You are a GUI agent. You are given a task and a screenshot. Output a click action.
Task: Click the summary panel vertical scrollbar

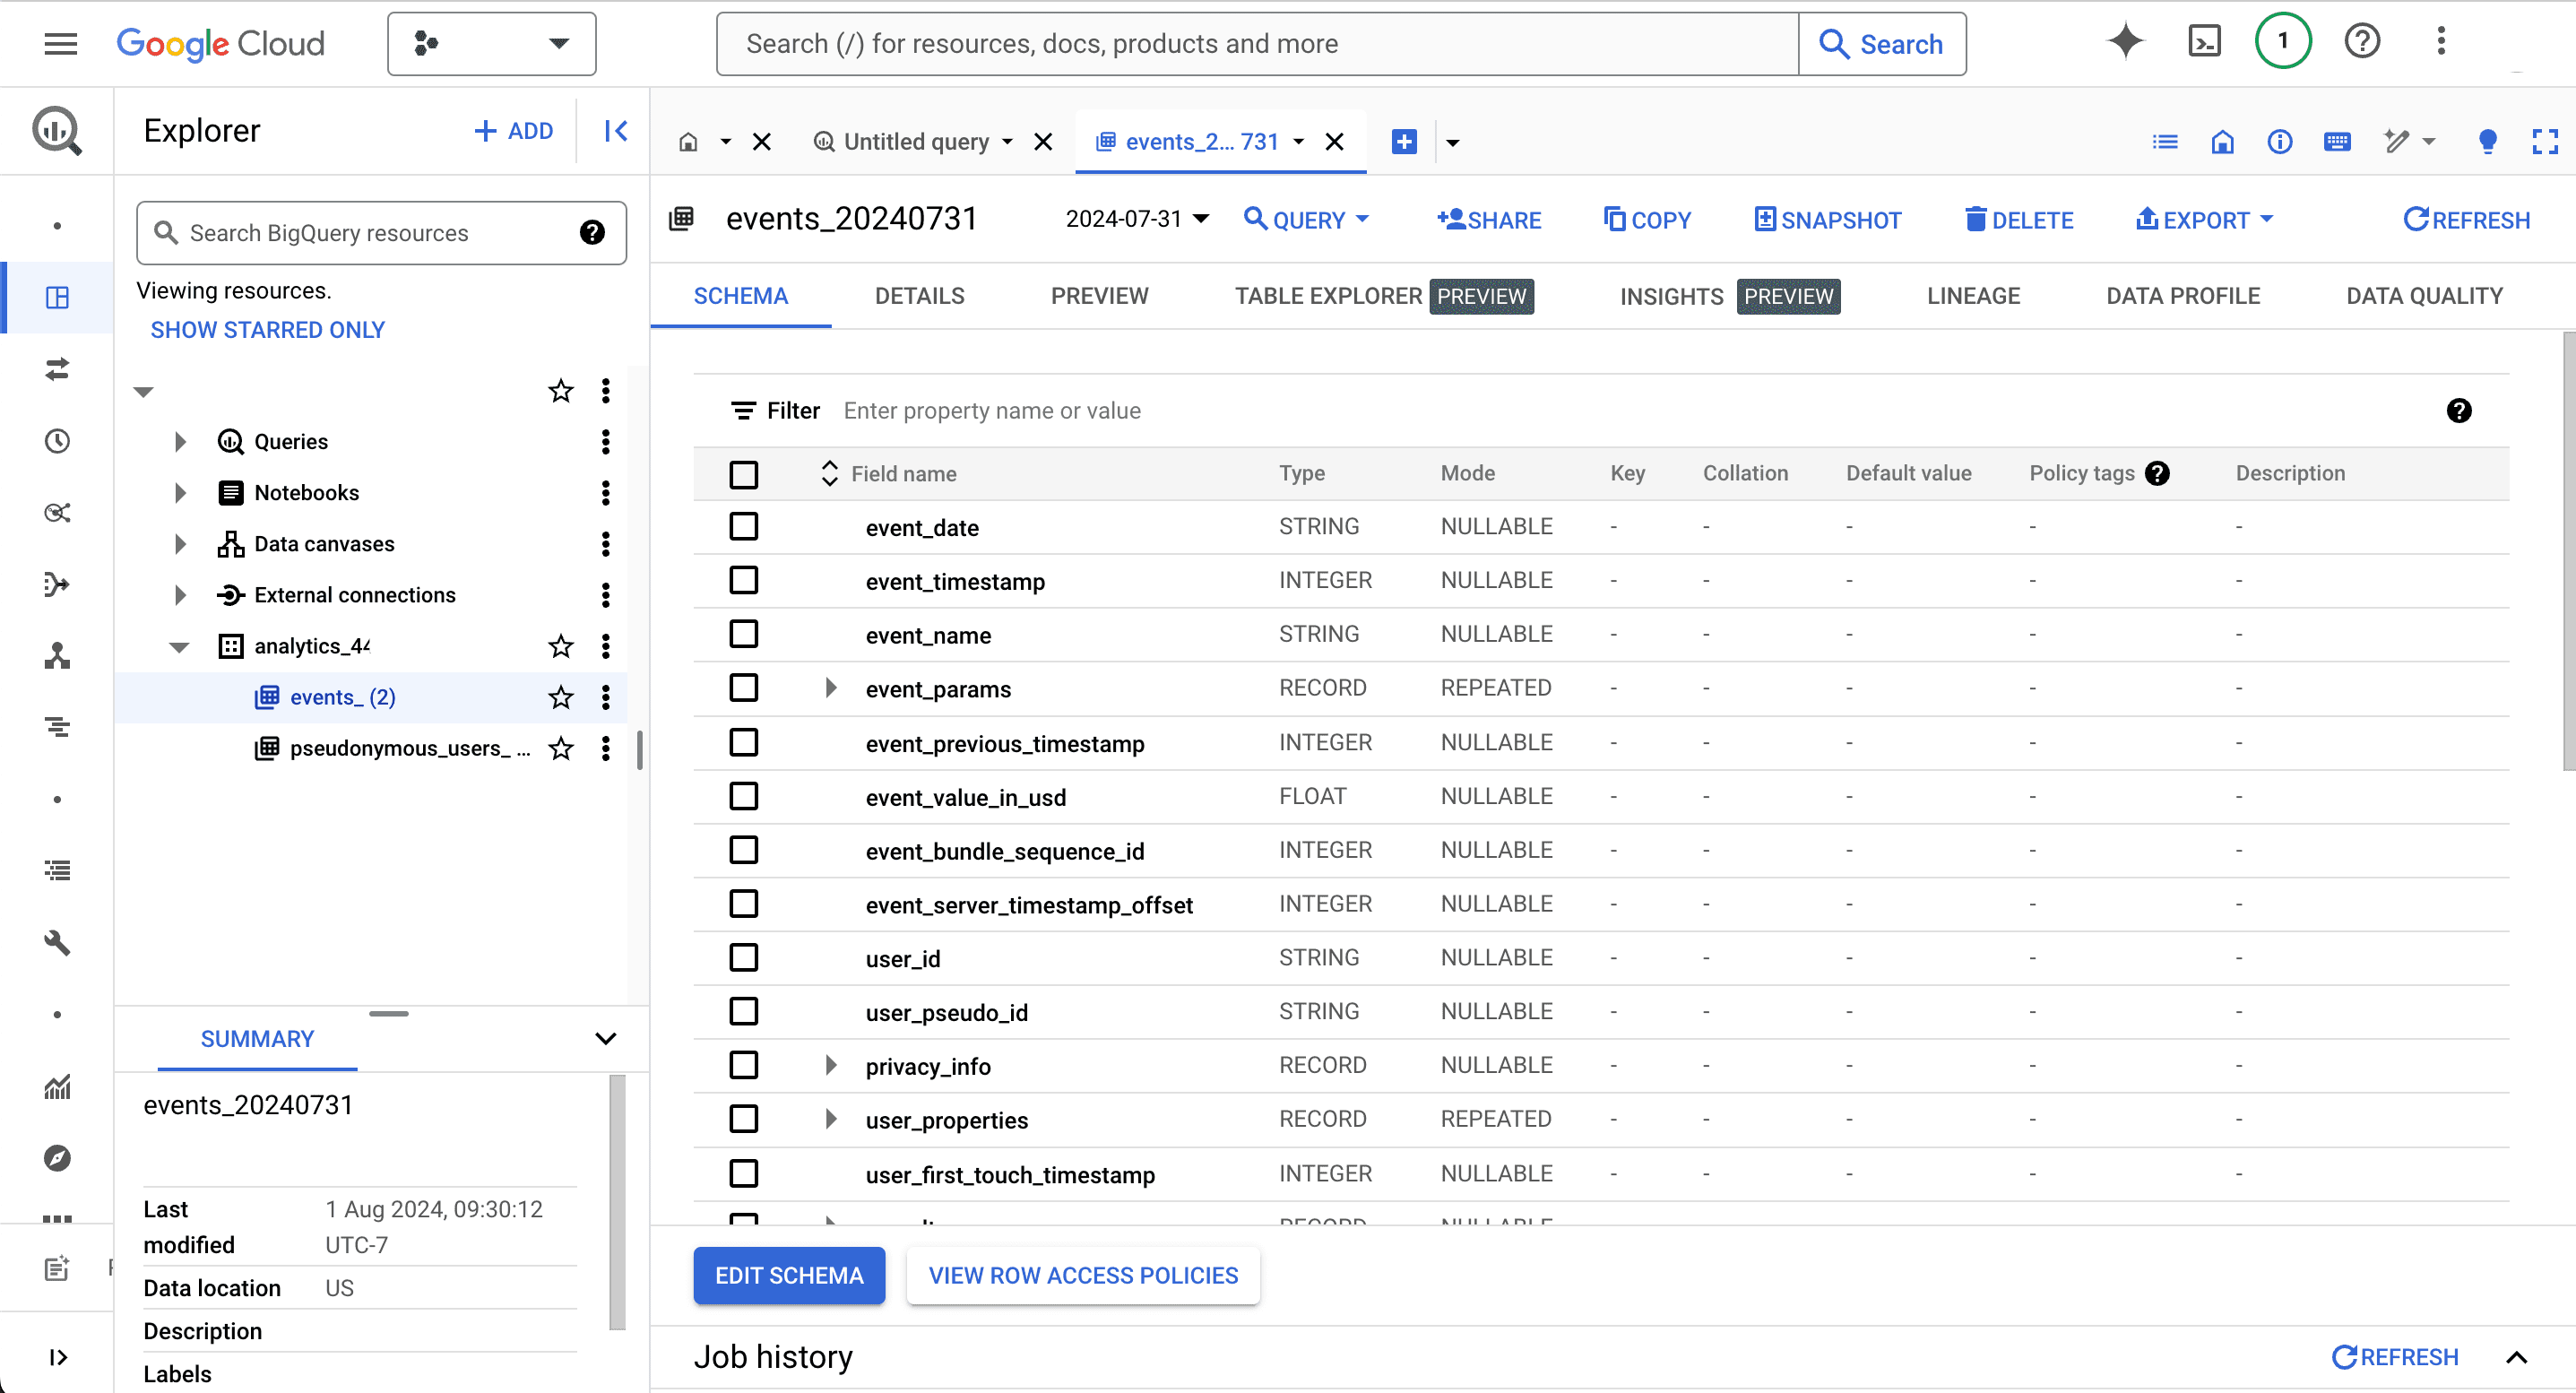[x=617, y=1201]
